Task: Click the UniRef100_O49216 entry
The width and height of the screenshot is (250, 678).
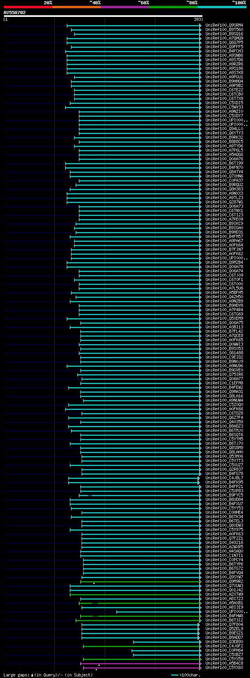Action: coord(224,543)
